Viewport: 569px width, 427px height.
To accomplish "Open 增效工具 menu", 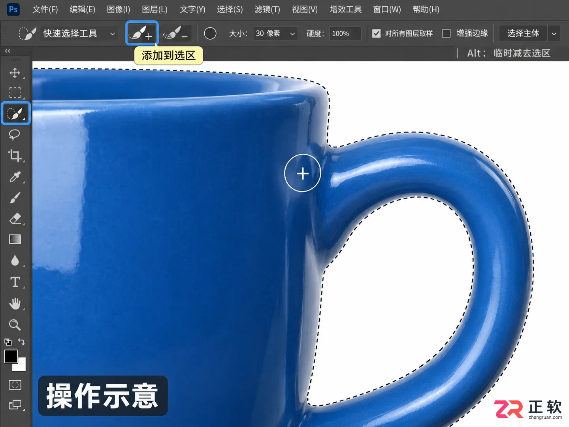I will [346, 9].
